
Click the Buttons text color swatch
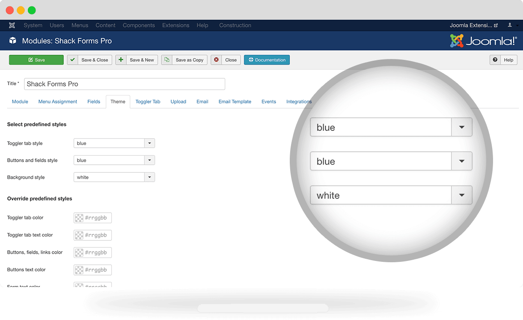79,270
